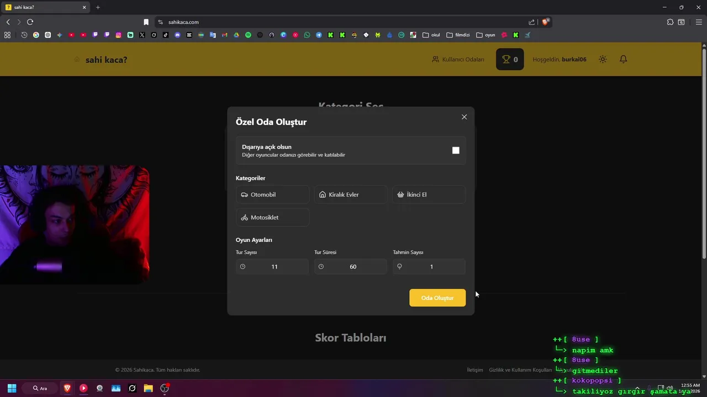
Task: Open the Spotify bookmark
Action: coord(248,35)
